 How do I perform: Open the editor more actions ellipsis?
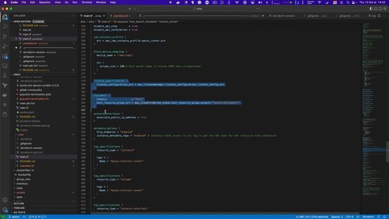[384, 16]
